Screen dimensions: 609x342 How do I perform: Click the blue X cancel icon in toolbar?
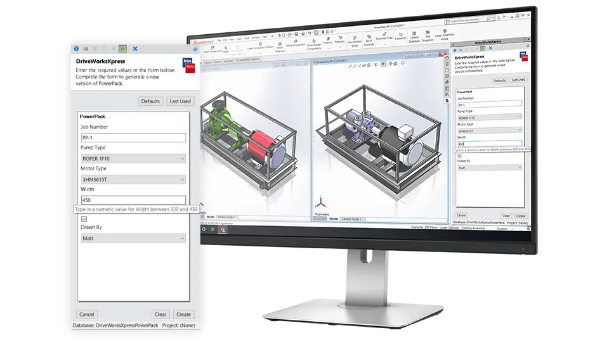135,48
